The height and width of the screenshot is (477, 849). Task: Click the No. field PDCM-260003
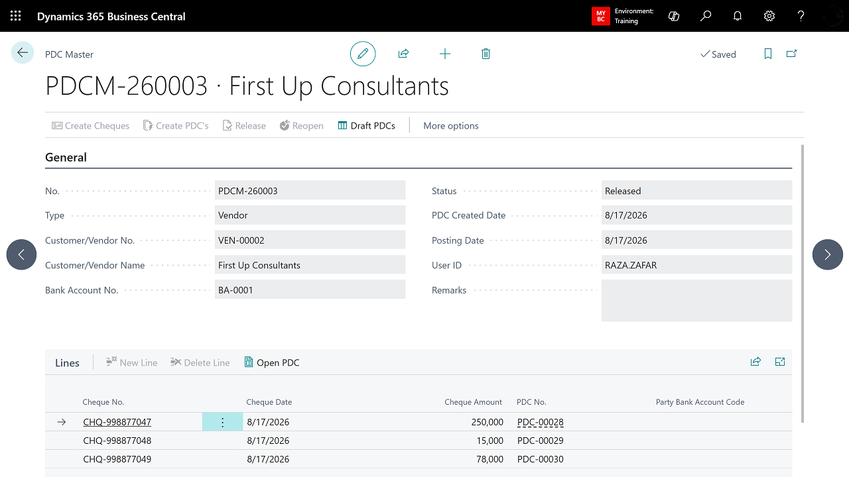310,191
